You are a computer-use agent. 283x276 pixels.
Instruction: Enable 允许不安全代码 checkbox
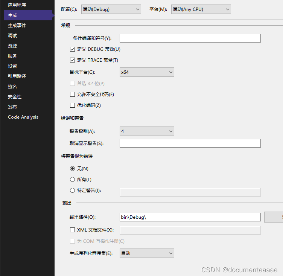72,94
